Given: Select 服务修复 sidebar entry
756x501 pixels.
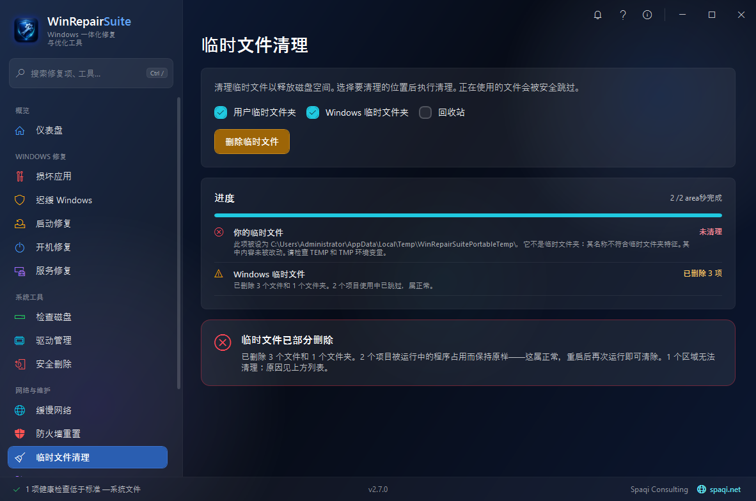Looking at the screenshot, I should coord(88,271).
